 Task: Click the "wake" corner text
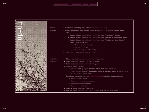pyautogui.click(x=4, y=4)
